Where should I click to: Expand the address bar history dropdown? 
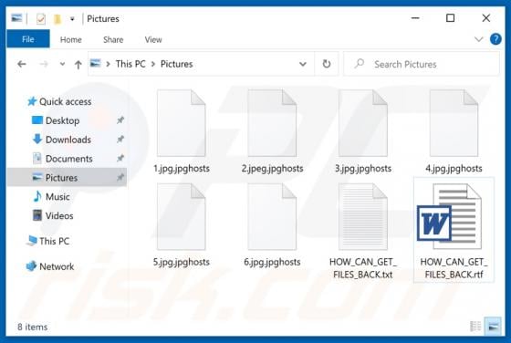pyautogui.click(x=303, y=64)
